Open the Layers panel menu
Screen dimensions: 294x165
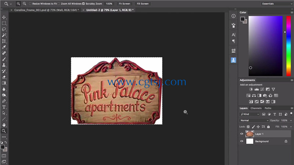(292, 108)
